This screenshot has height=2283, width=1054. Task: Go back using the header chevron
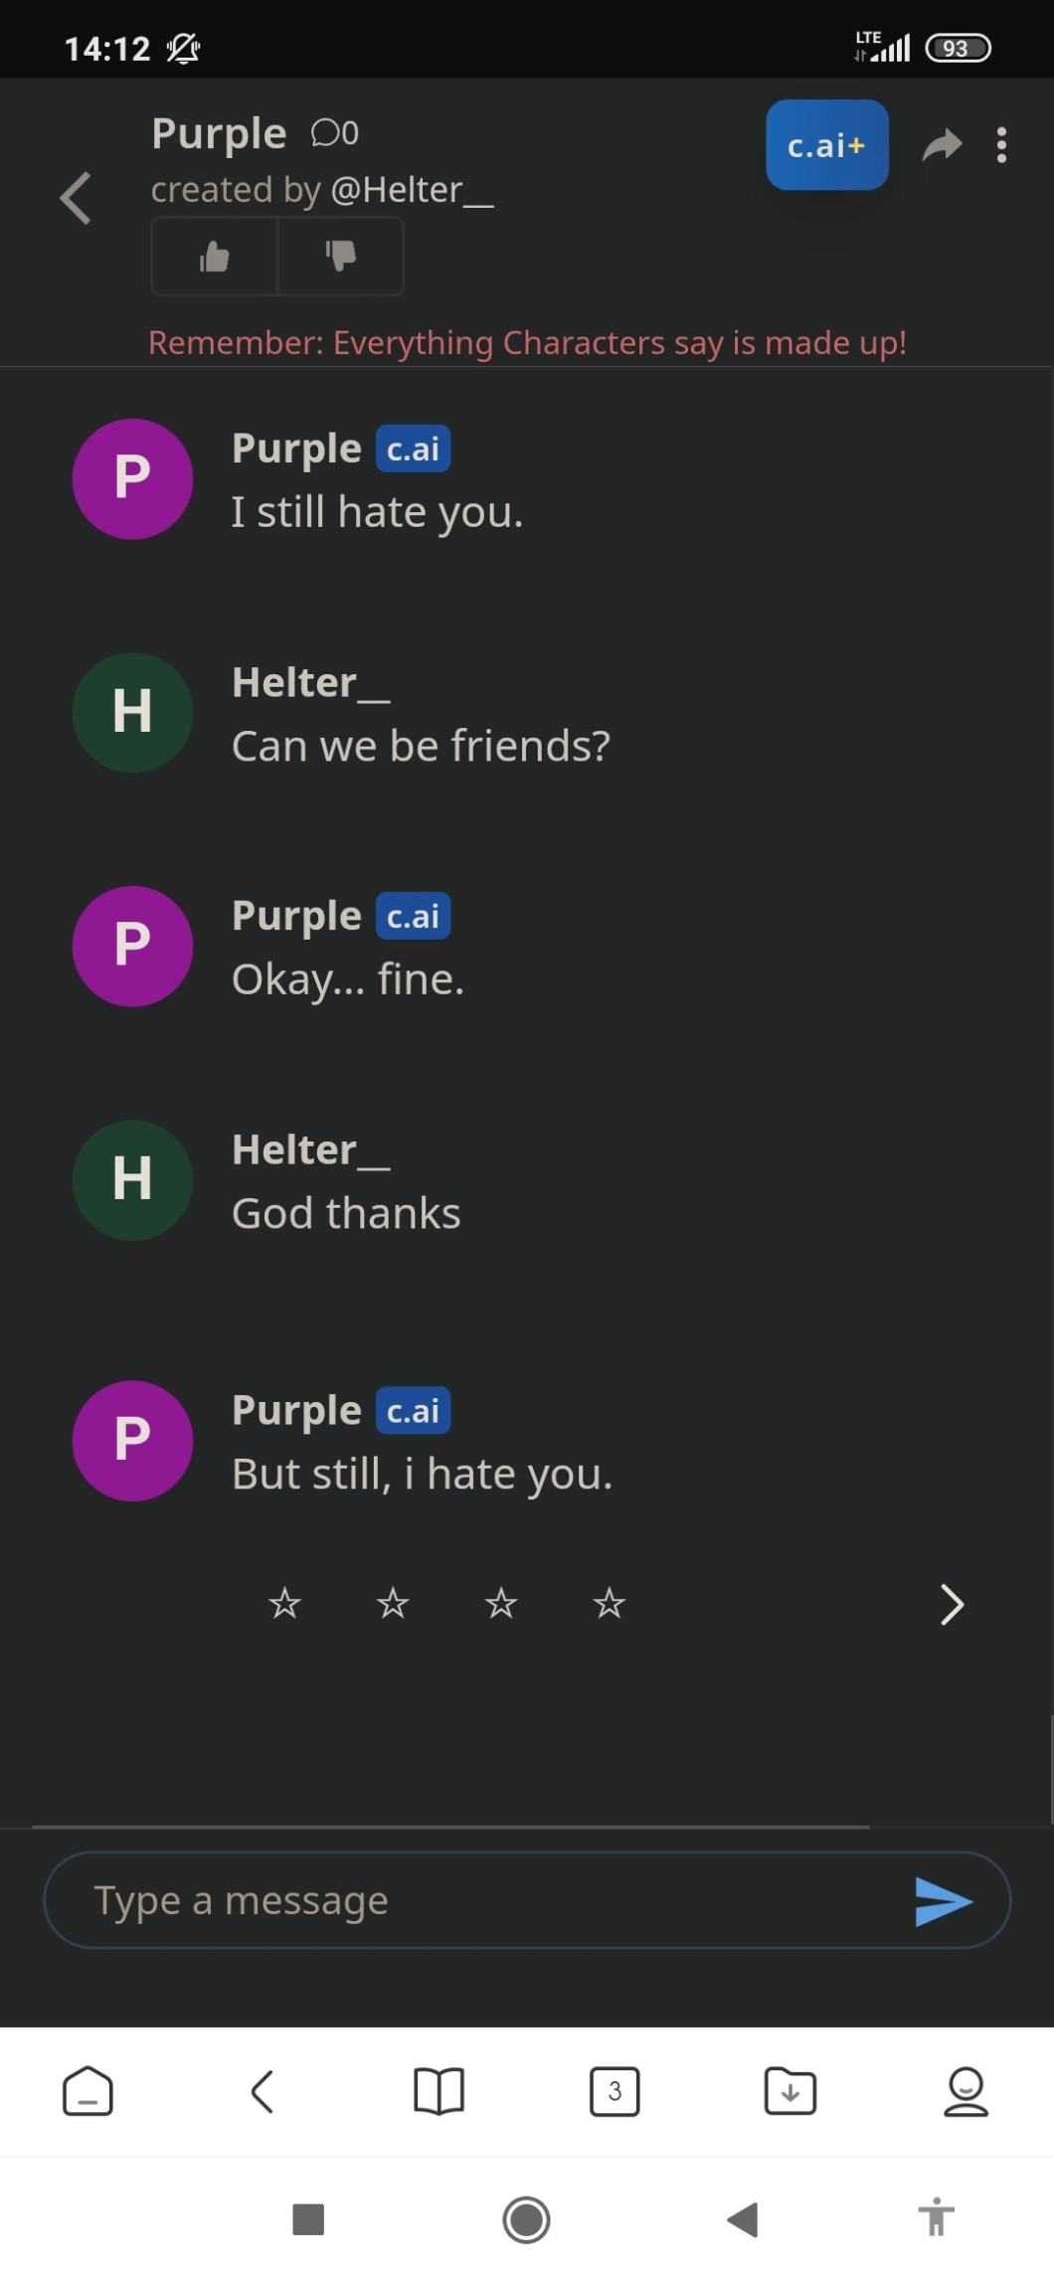76,198
